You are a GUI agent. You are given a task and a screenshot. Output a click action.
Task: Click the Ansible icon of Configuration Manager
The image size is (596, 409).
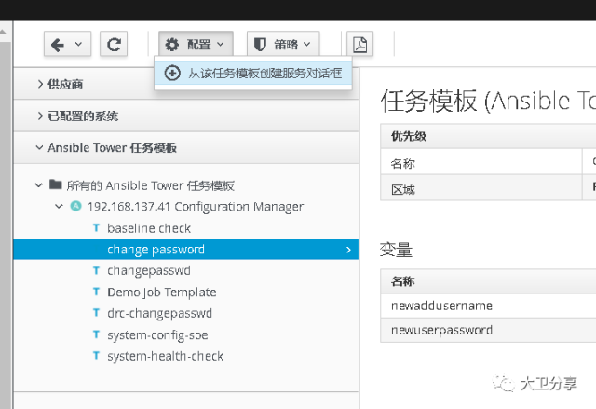76,206
